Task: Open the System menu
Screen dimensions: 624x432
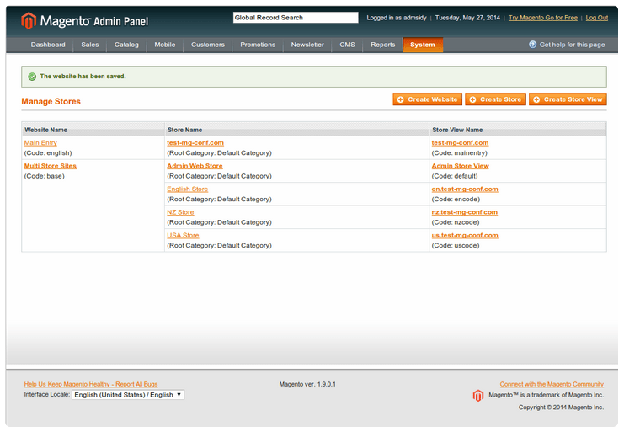Action: (x=423, y=45)
